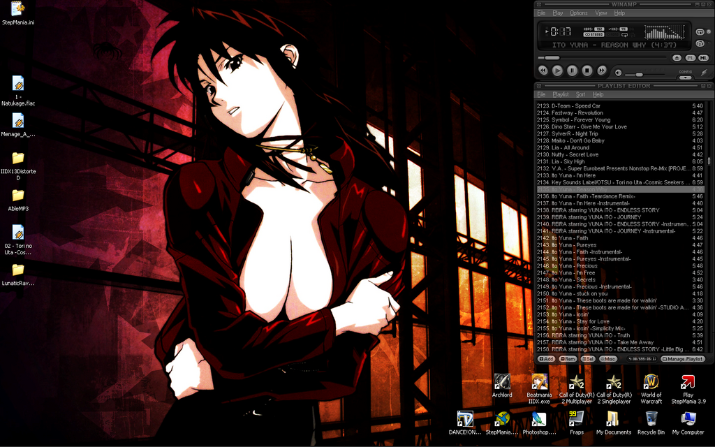Image resolution: width=715 pixels, height=447 pixels.
Task: Mute audio using the speaker icon
Action: [x=619, y=71]
